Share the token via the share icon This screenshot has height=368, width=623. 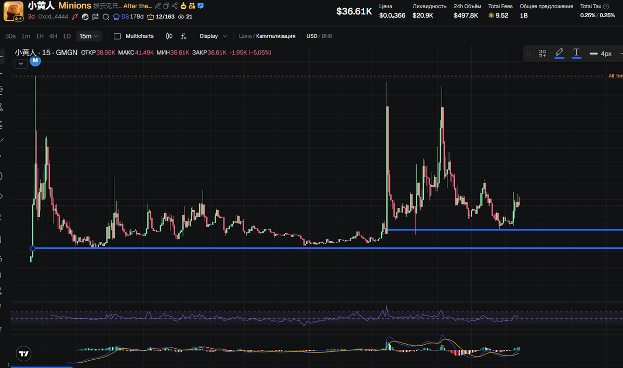pos(175,6)
